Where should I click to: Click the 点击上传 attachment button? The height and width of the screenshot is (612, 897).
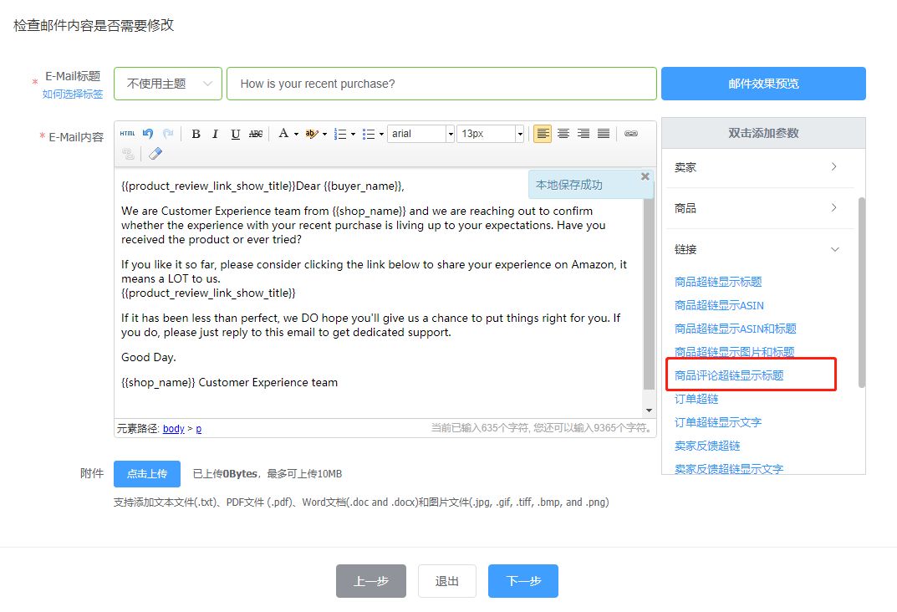(147, 473)
